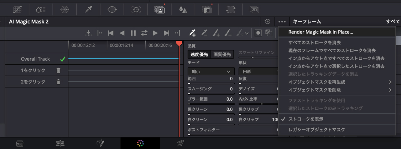Viewport: 401px width, 149px height.
Task: Track forward to last frame
Action: (x=166, y=33)
